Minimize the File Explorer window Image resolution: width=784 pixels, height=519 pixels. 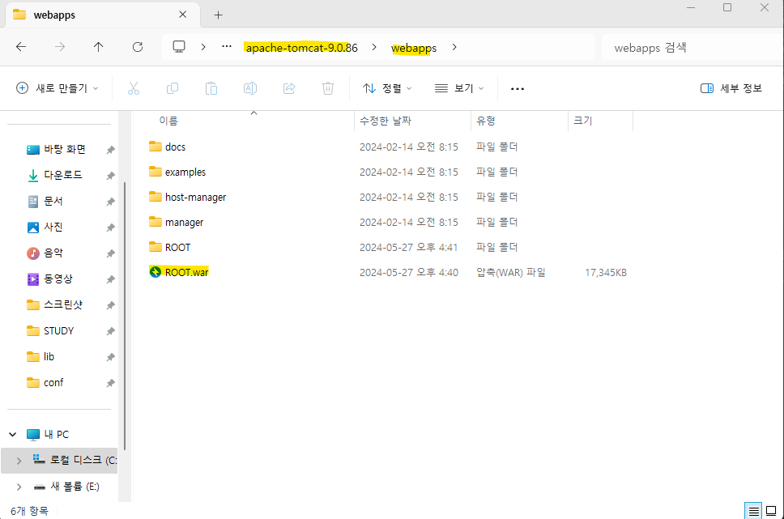click(691, 7)
